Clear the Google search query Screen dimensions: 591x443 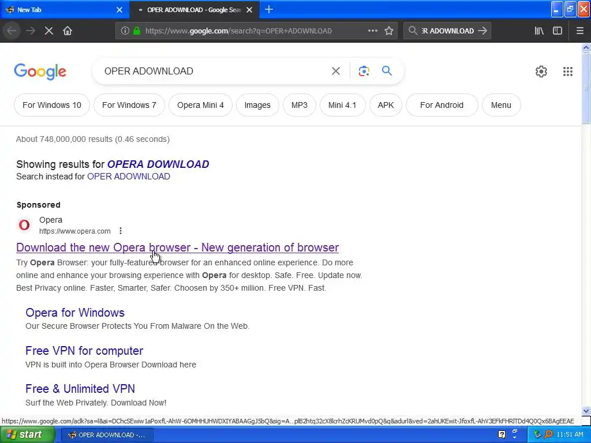click(x=335, y=71)
